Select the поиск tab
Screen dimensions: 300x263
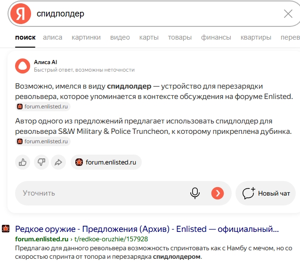pos(25,37)
